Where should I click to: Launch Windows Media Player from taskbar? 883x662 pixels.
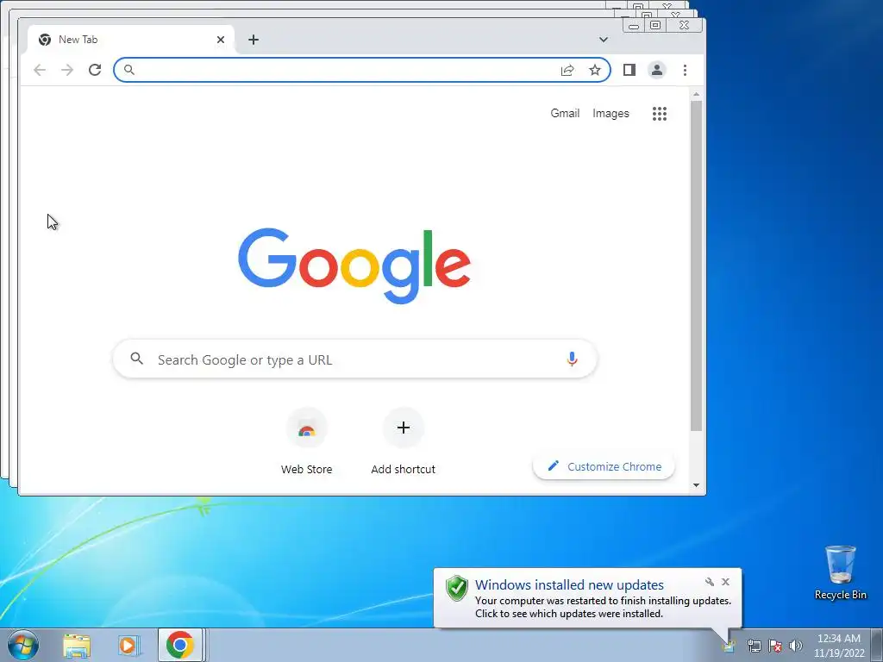click(x=128, y=646)
